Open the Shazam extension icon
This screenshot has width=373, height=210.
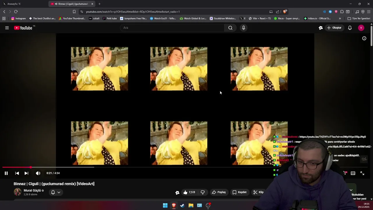coord(330,12)
